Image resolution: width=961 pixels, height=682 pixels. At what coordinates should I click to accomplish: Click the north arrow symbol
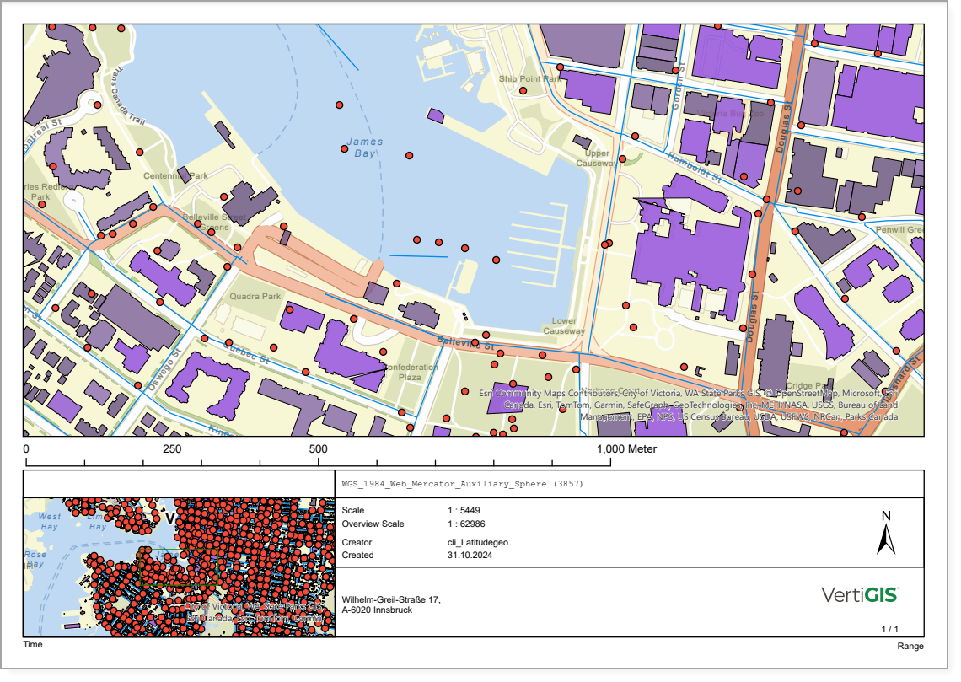coord(885,534)
